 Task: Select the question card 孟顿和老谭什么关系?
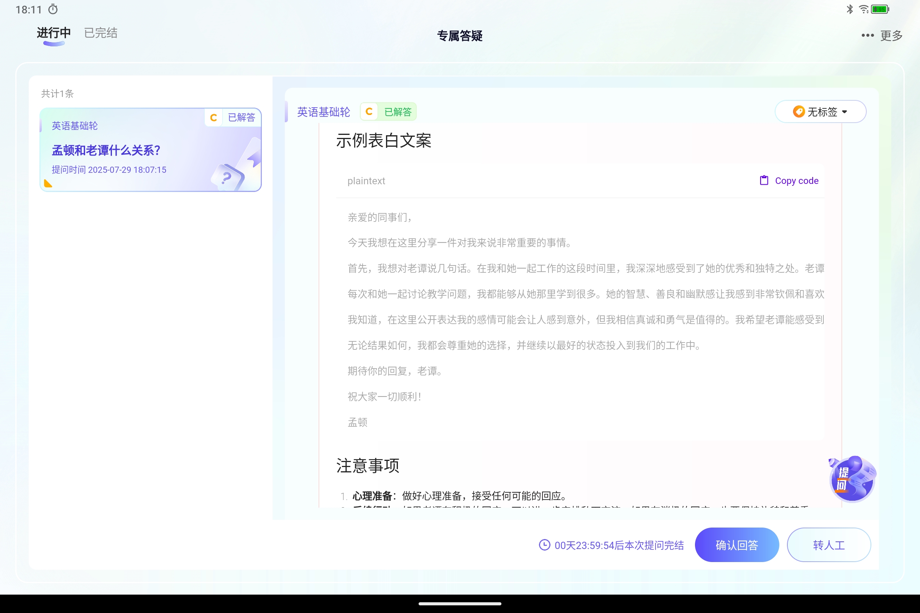pyautogui.click(x=151, y=150)
